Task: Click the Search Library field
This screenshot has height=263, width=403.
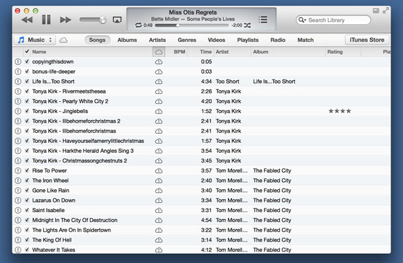Action: [333, 20]
